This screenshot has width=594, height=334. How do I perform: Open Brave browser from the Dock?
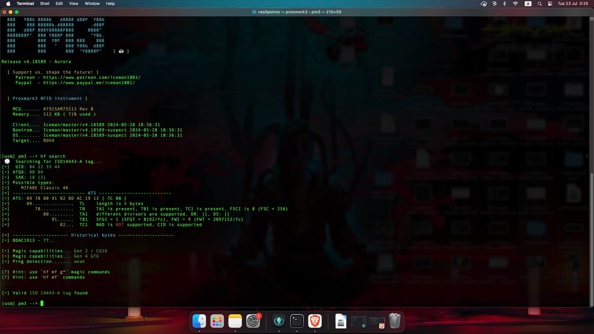[315, 321]
